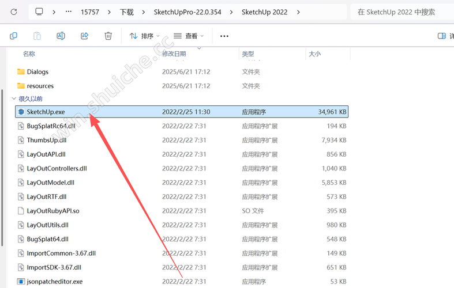The image size is (454, 288).
Task: Select ImportCommon-3.67.dll file icon
Action: pos(21,253)
